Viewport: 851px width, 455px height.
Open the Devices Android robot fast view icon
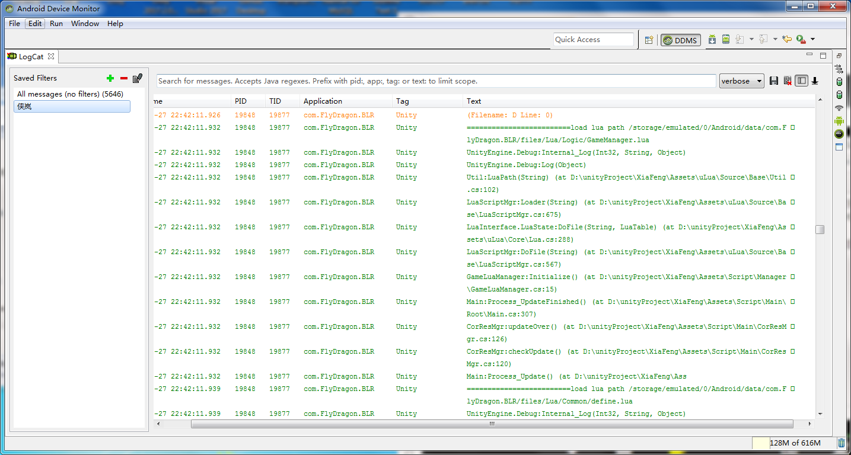[x=839, y=121]
